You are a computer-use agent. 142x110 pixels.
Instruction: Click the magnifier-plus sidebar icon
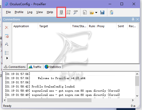pyautogui.click(x=7, y=44)
